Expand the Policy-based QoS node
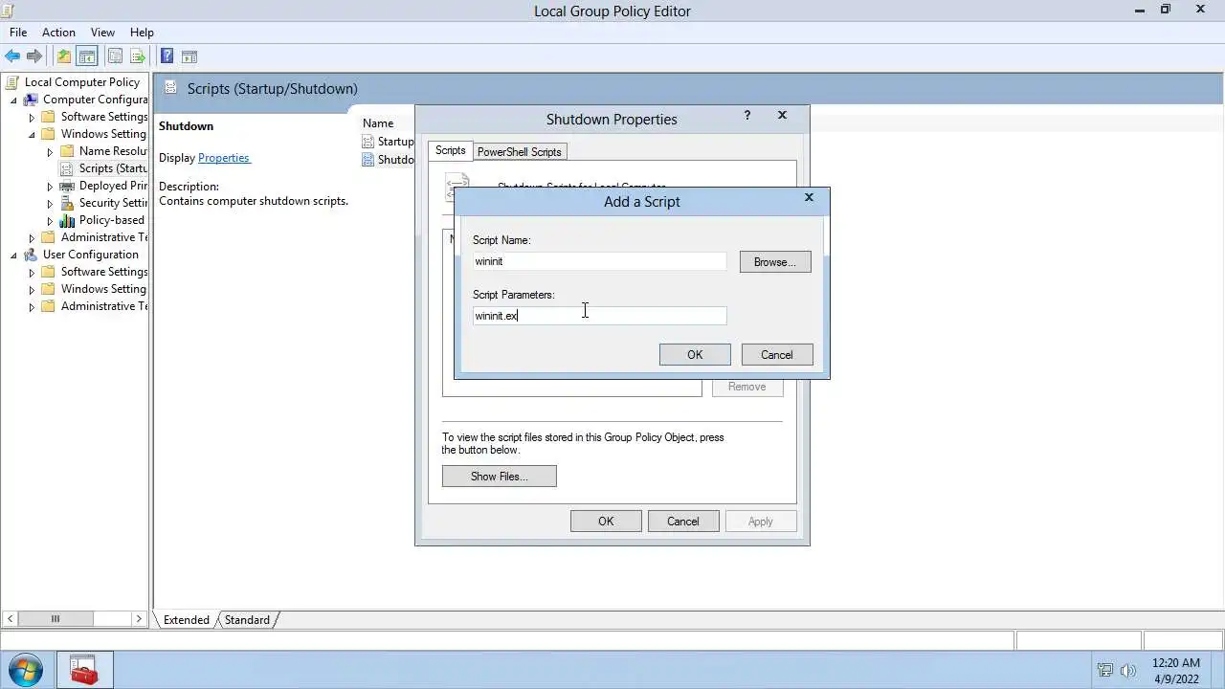 coord(50,221)
